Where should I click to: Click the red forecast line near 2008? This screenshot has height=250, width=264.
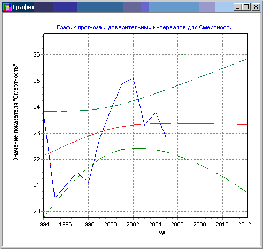tap(200, 123)
